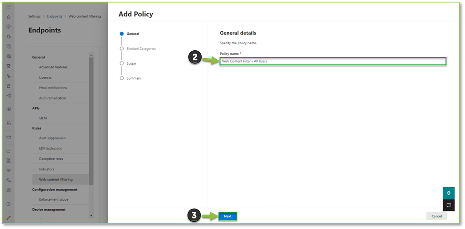
Task: Click the Policy name text field
Action: coord(333,61)
